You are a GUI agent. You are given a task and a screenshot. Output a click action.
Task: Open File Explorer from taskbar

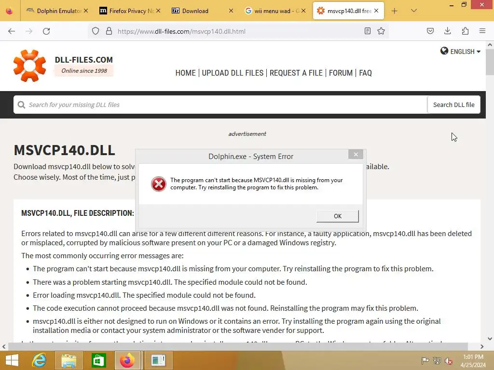click(x=69, y=360)
